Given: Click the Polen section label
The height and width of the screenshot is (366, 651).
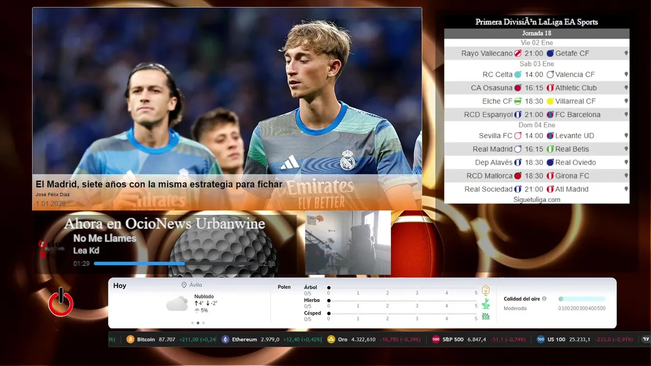Looking at the screenshot, I should 284,287.
